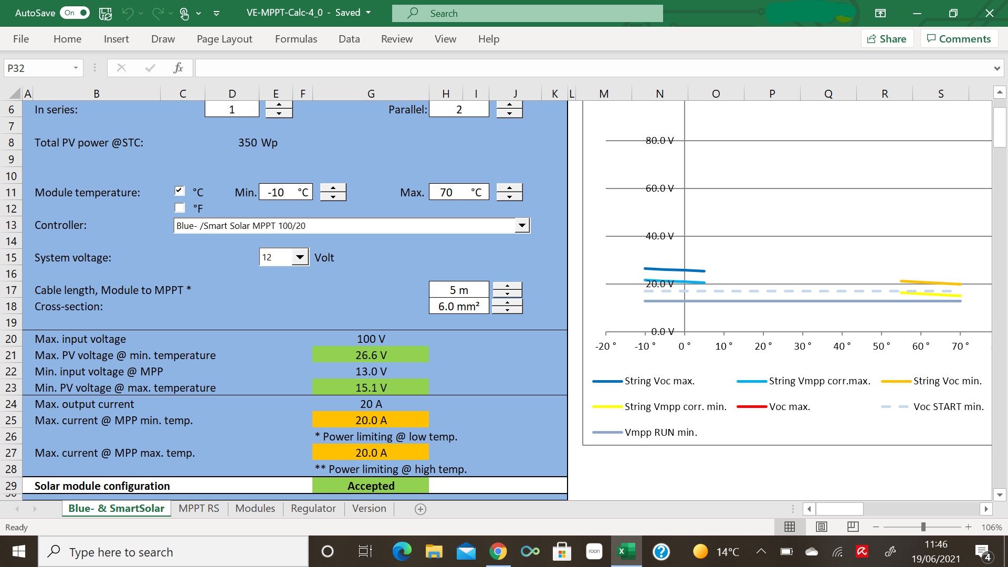Screen dimensions: 1008x567
Task: Click the Normal view icon
Action: (x=790, y=527)
